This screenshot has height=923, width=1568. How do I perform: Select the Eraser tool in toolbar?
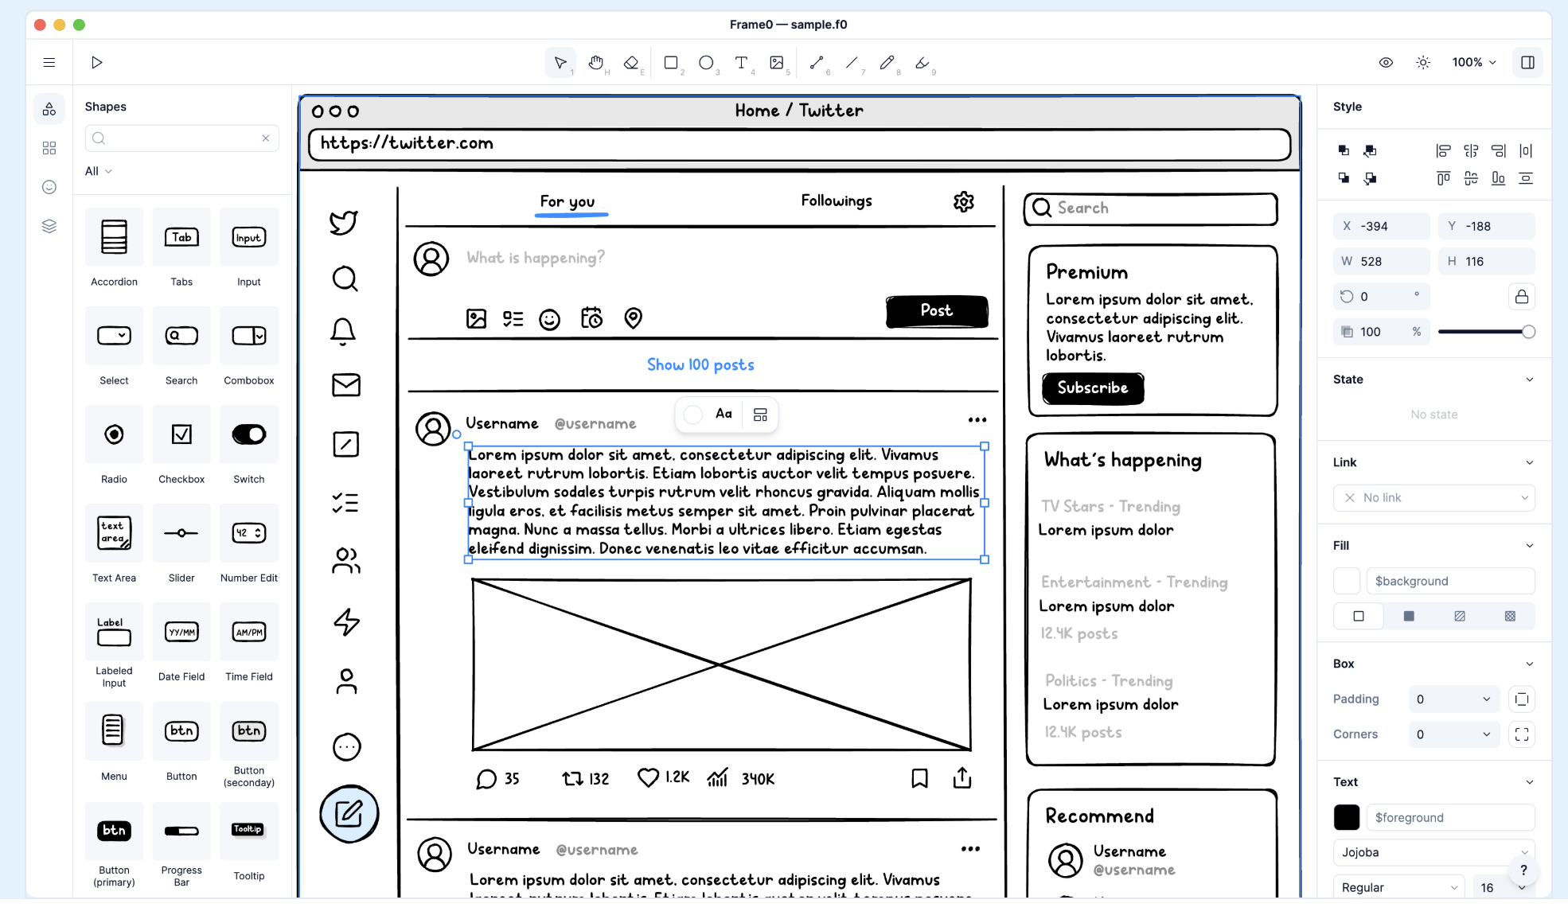(x=631, y=63)
